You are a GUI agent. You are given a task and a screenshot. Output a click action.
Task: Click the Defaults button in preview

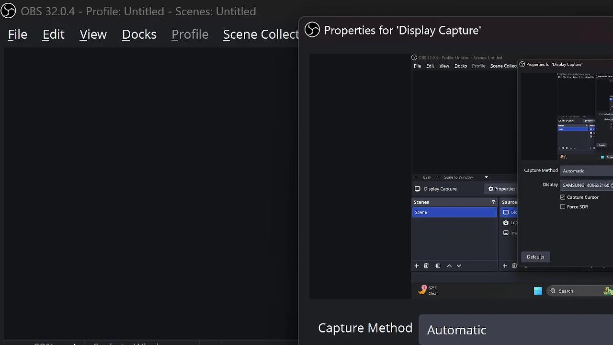click(x=535, y=257)
